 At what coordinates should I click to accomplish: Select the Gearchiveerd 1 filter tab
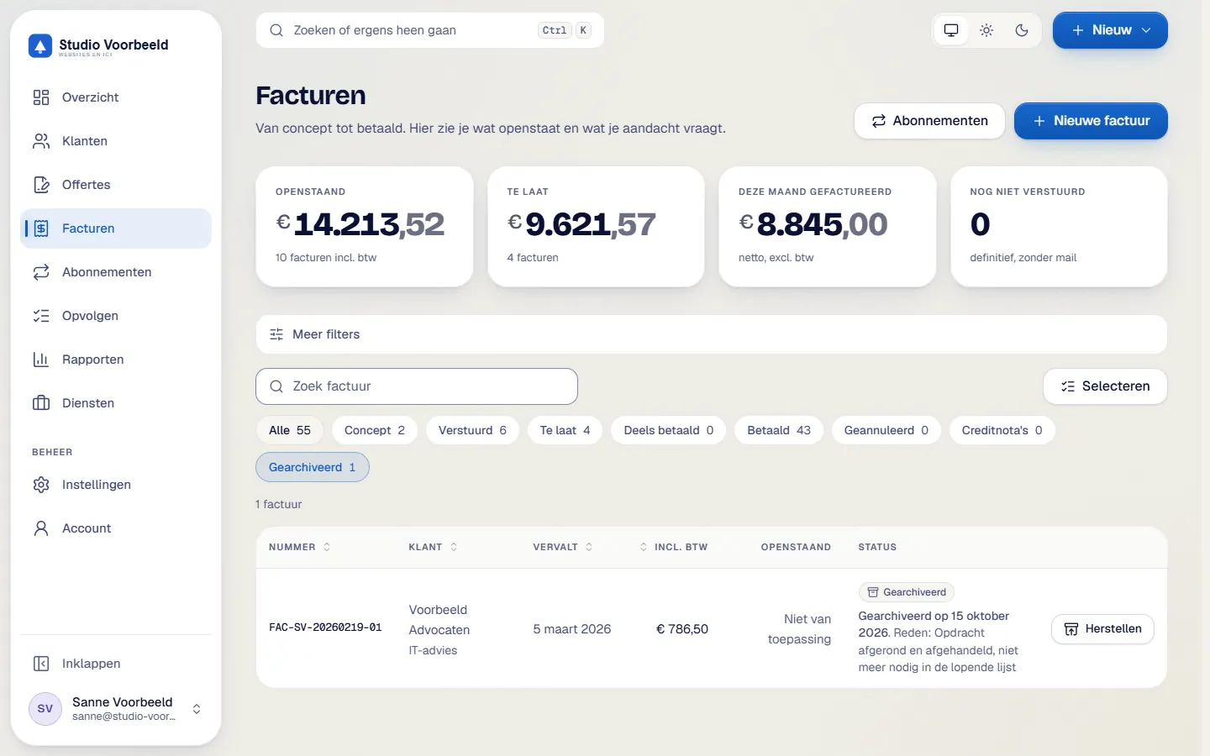point(313,467)
